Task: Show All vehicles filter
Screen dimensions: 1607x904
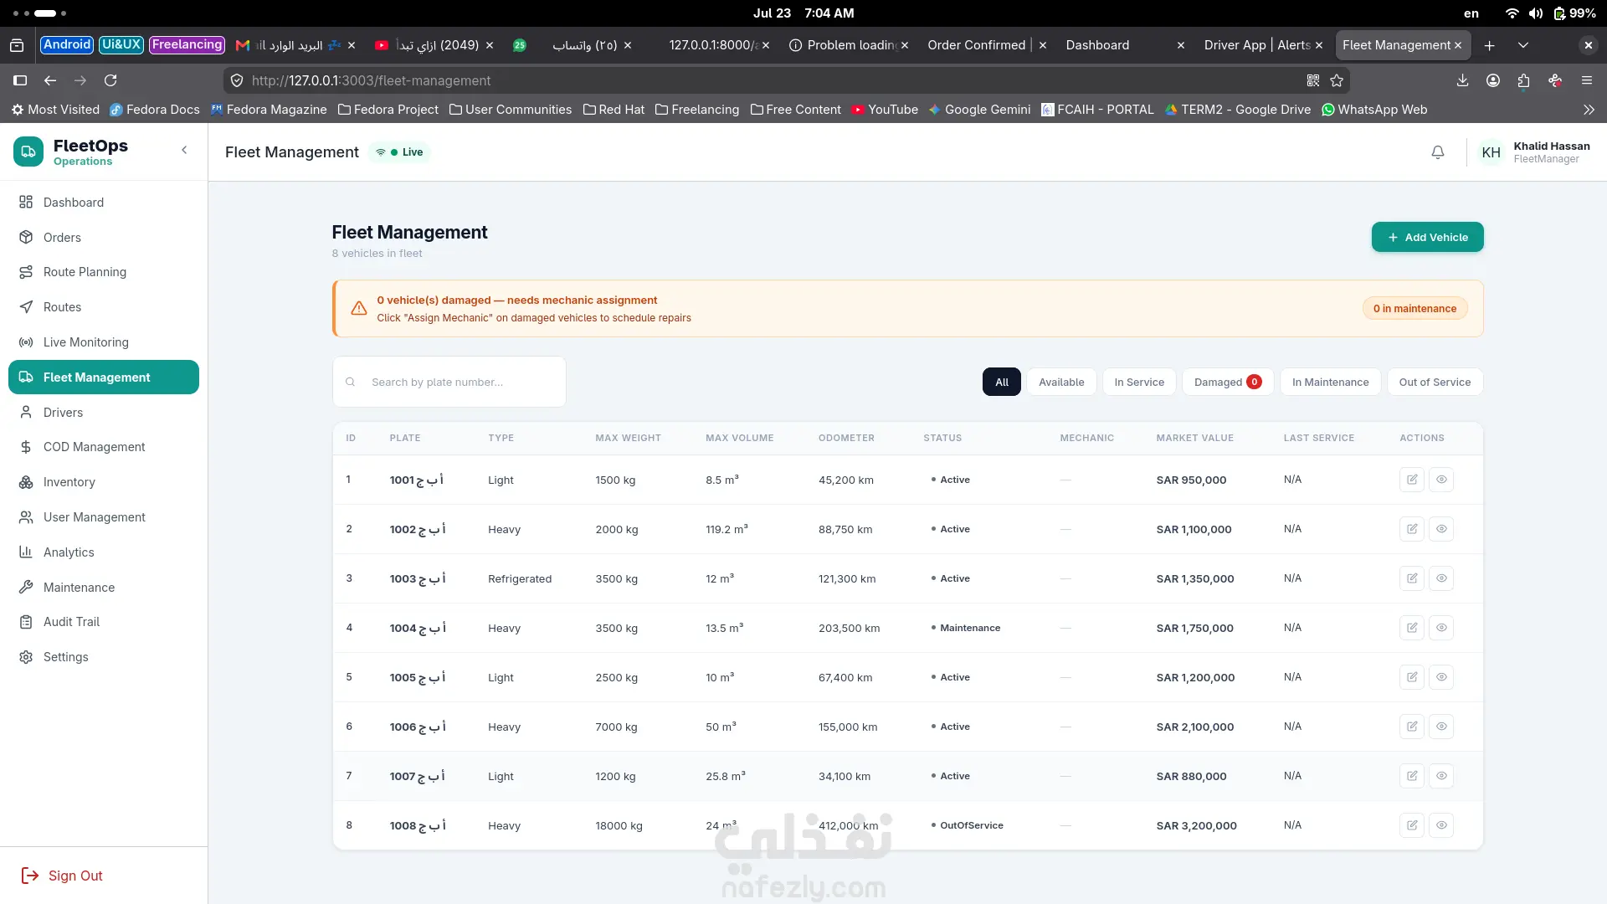Action: 1002,383
